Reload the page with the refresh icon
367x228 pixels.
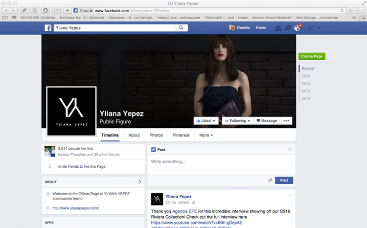pos(342,11)
